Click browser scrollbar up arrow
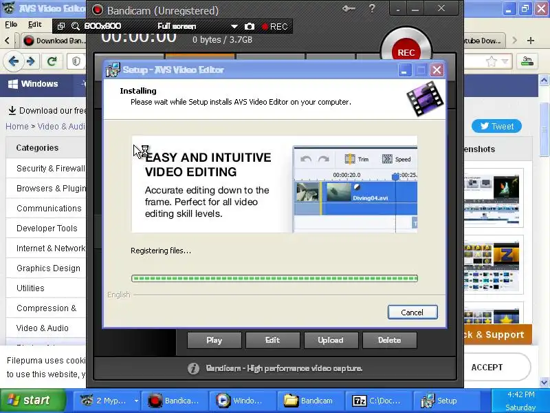This screenshot has height=413, width=550. (544, 81)
